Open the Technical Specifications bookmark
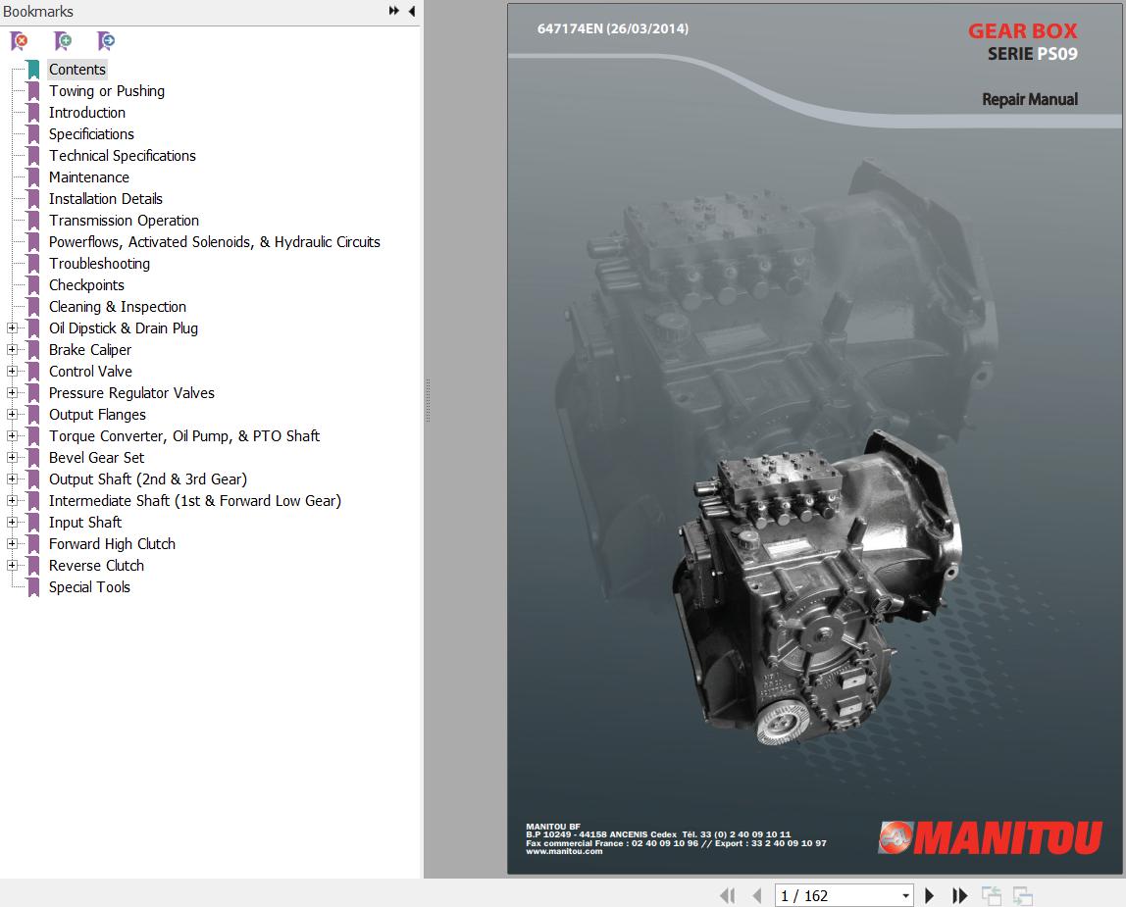The image size is (1126, 907). click(x=122, y=156)
